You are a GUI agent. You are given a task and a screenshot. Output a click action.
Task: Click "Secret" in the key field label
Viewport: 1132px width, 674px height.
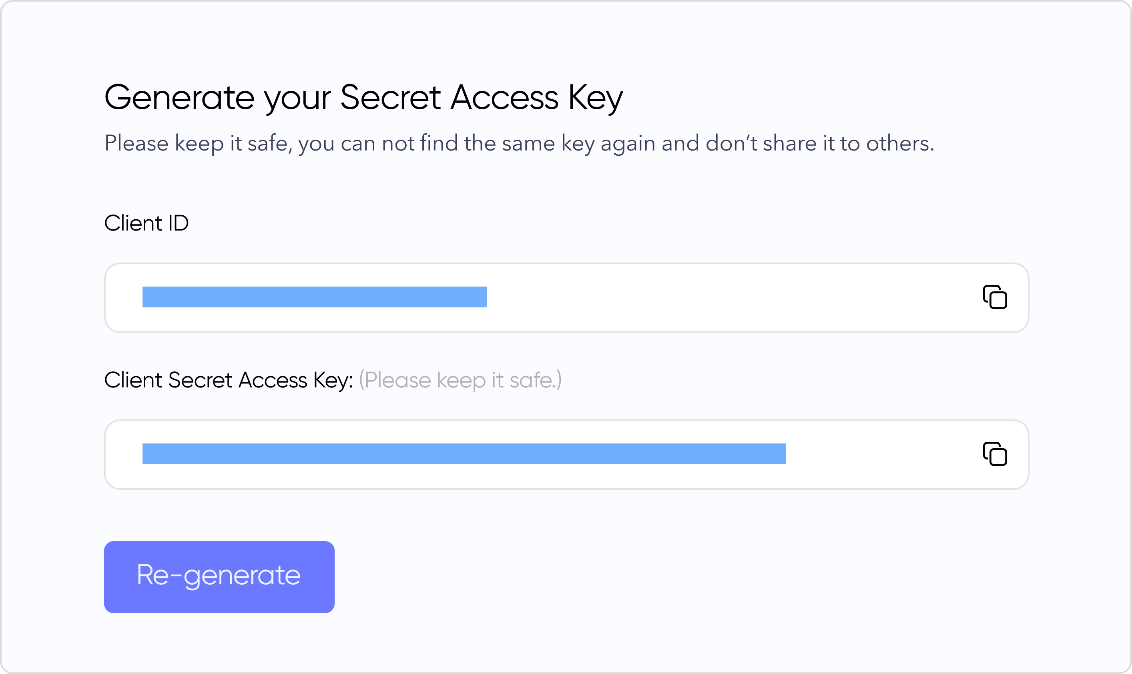[x=200, y=380]
